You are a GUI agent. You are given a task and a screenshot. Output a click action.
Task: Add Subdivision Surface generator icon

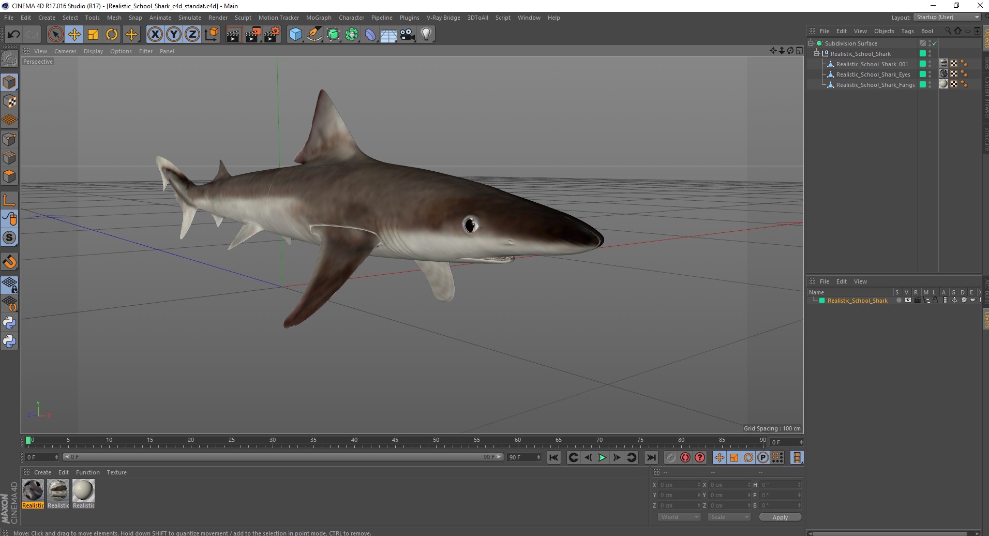333,35
